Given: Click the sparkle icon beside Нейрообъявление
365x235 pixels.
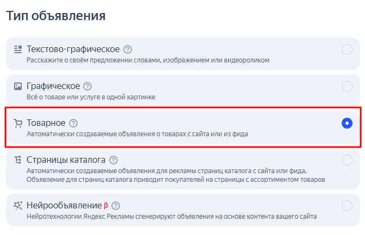Looking at the screenshot, I should pyautogui.click(x=18, y=206).
